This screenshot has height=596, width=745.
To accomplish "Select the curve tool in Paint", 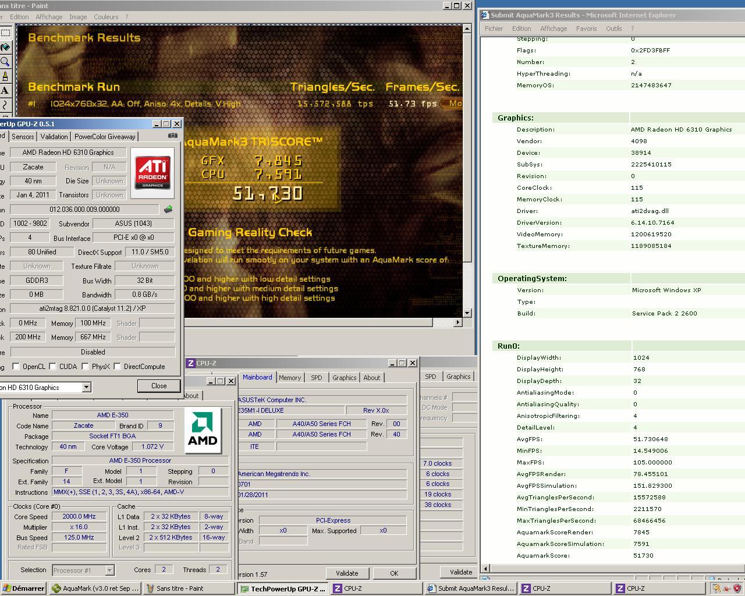I will 5,105.
